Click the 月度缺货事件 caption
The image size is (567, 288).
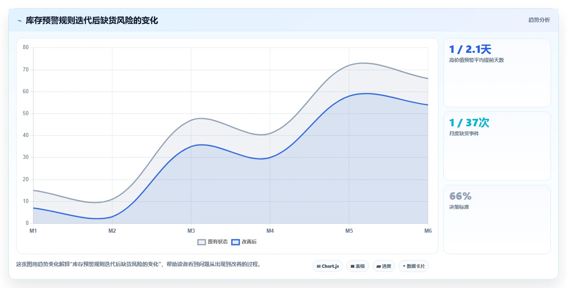point(464,134)
